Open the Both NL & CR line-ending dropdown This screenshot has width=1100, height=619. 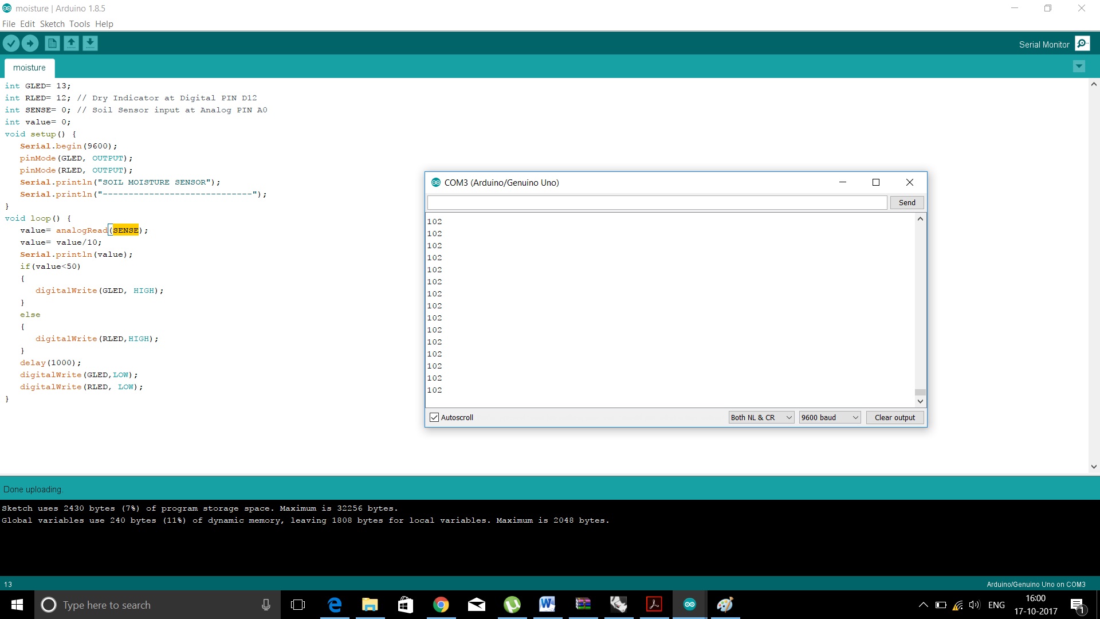tap(761, 417)
